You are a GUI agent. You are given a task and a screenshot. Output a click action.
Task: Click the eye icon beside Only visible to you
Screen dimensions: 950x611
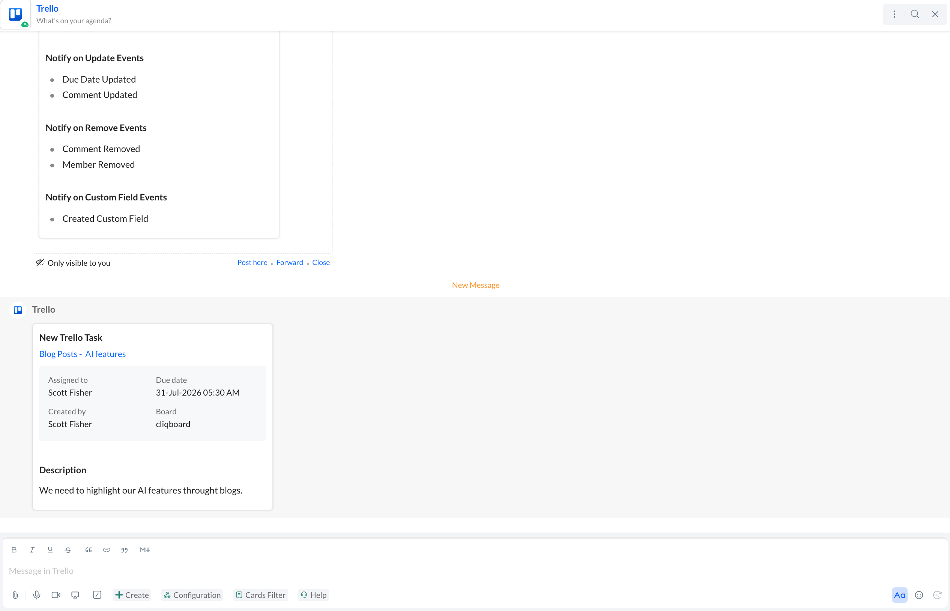coord(40,263)
